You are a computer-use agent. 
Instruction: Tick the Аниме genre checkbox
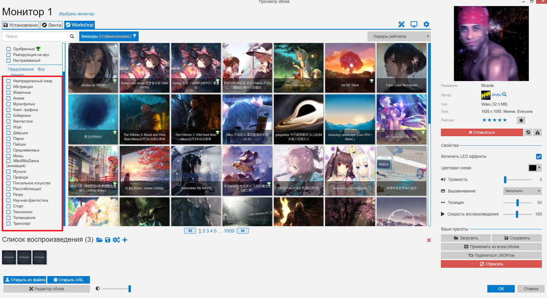click(9, 98)
